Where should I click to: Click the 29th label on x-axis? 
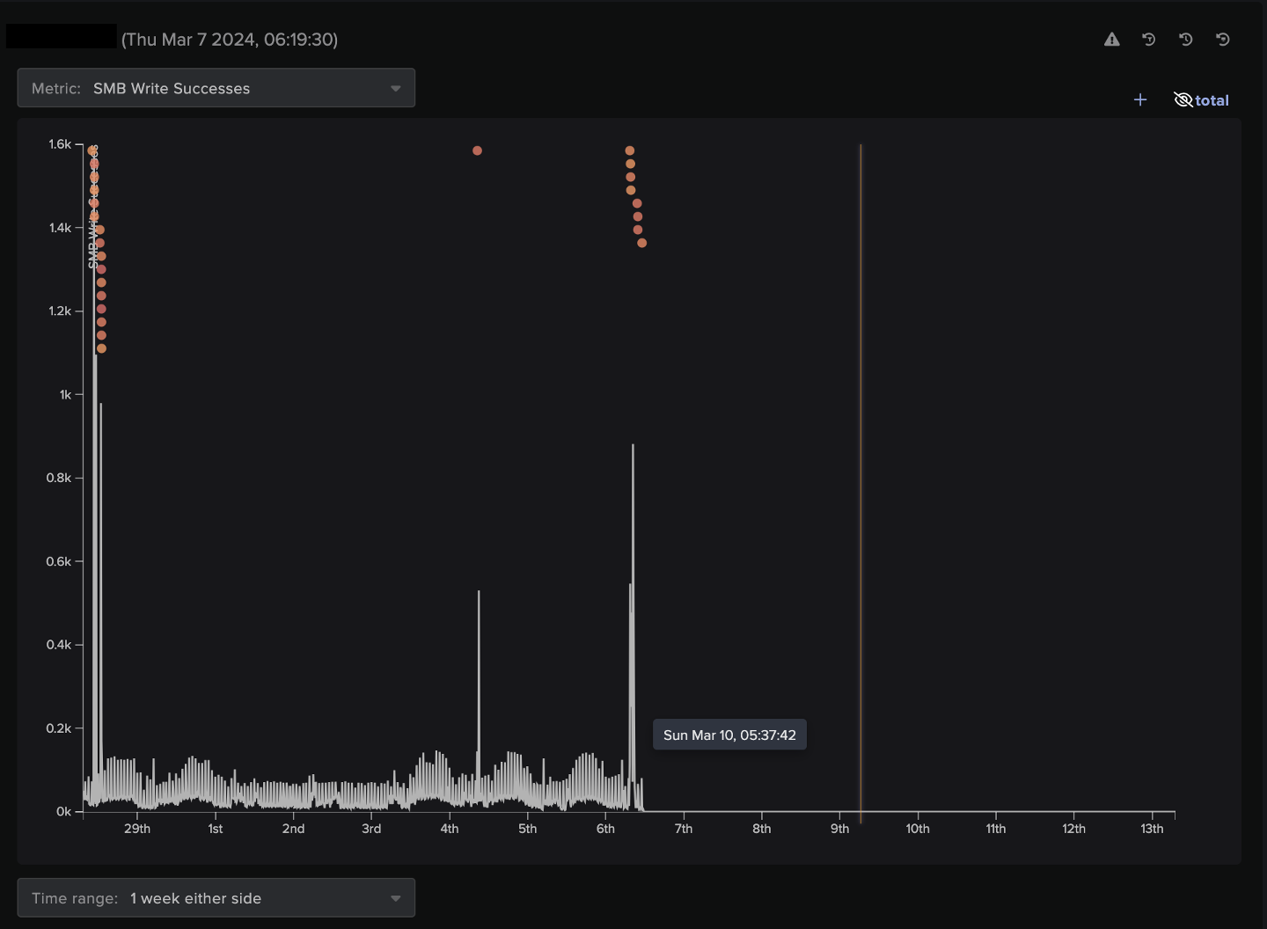pos(137,829)
